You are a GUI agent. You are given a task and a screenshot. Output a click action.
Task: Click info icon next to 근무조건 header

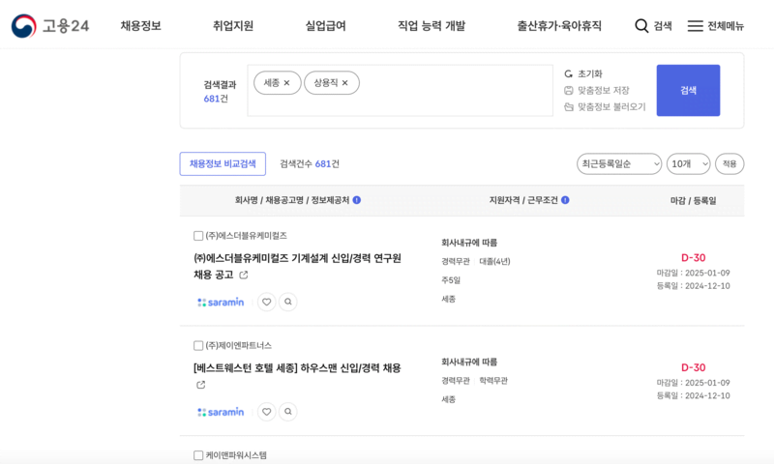tap(565, 200)
